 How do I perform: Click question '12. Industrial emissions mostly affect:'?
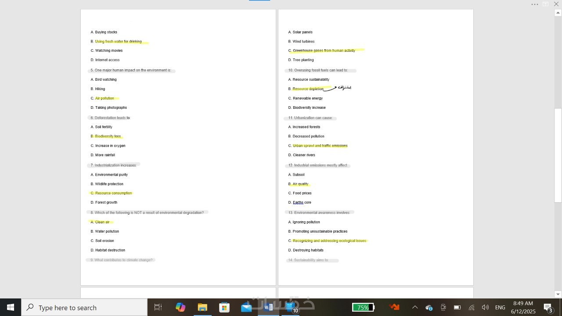[x=318, y=165]
